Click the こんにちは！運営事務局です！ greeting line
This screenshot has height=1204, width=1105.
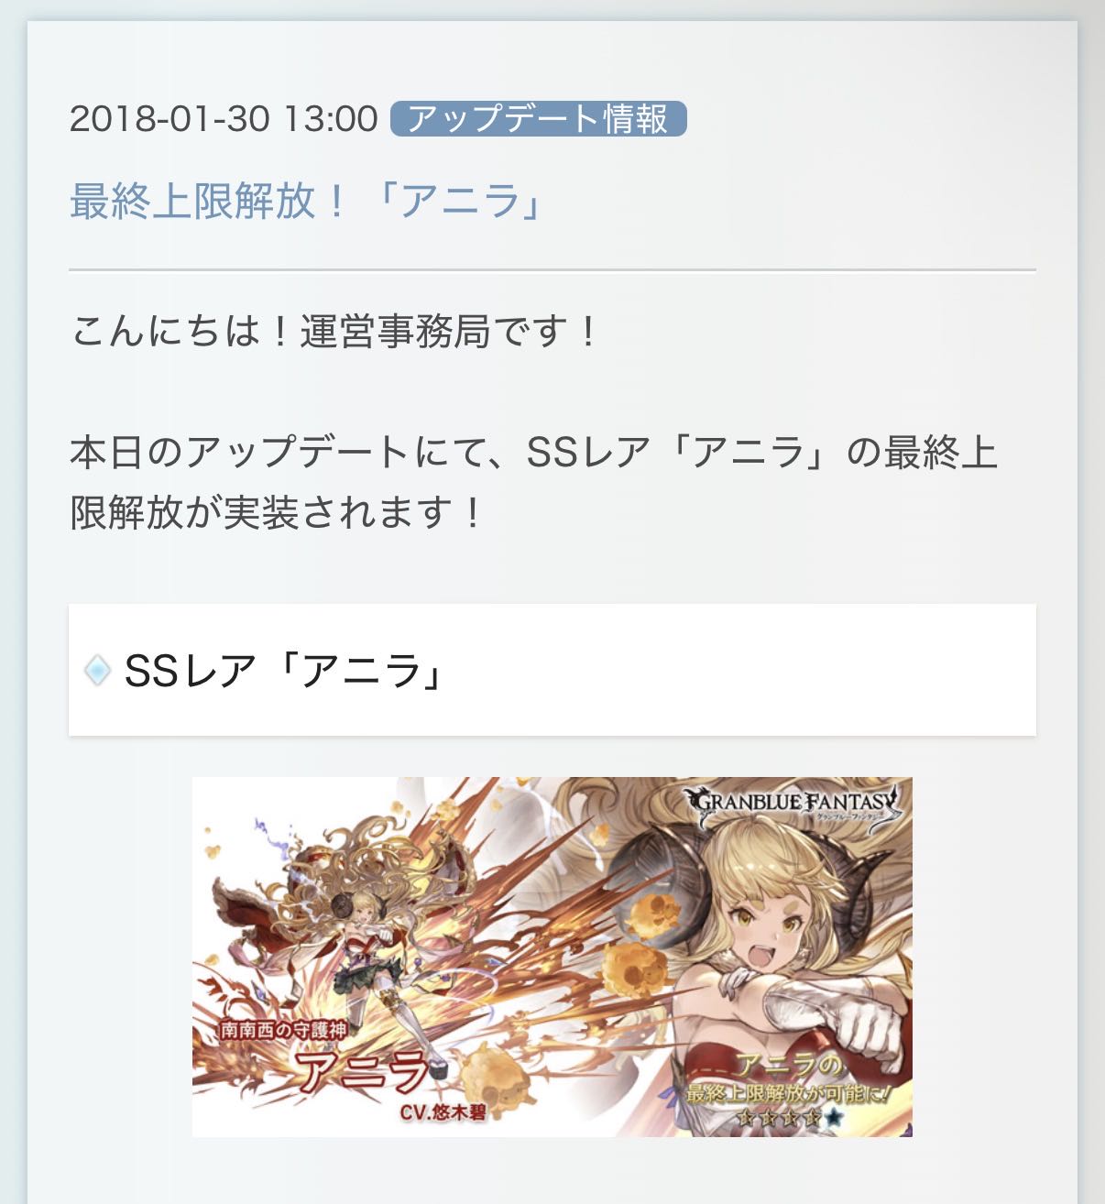(x=334, y=331)
